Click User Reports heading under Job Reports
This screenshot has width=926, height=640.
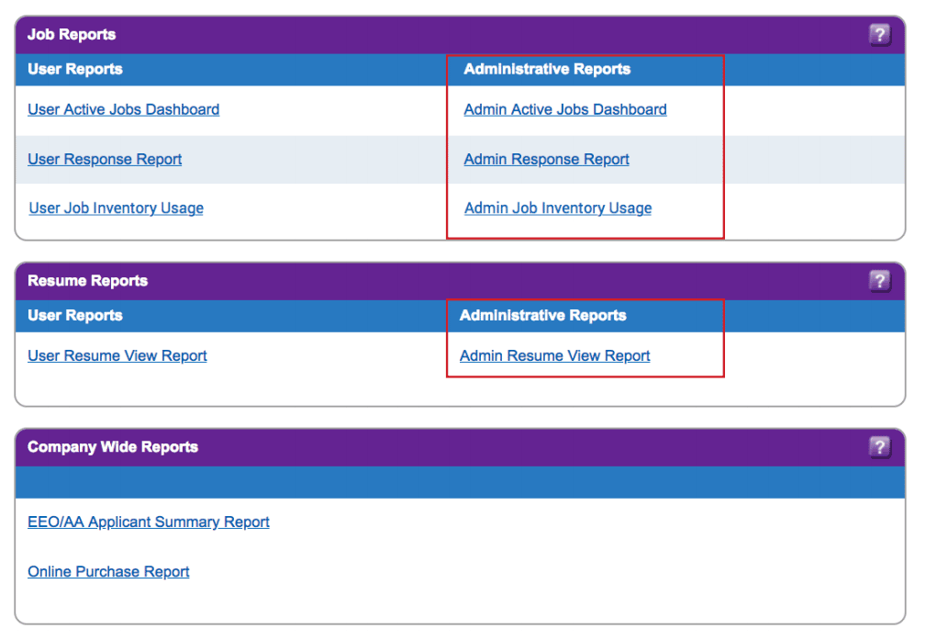[74, 69]
